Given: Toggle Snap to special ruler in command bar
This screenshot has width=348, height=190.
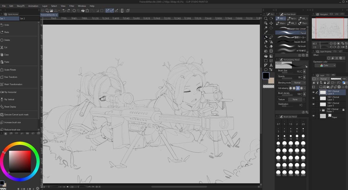Looking at the screenshot, I should pyautogui.click(x=112, y=11).
